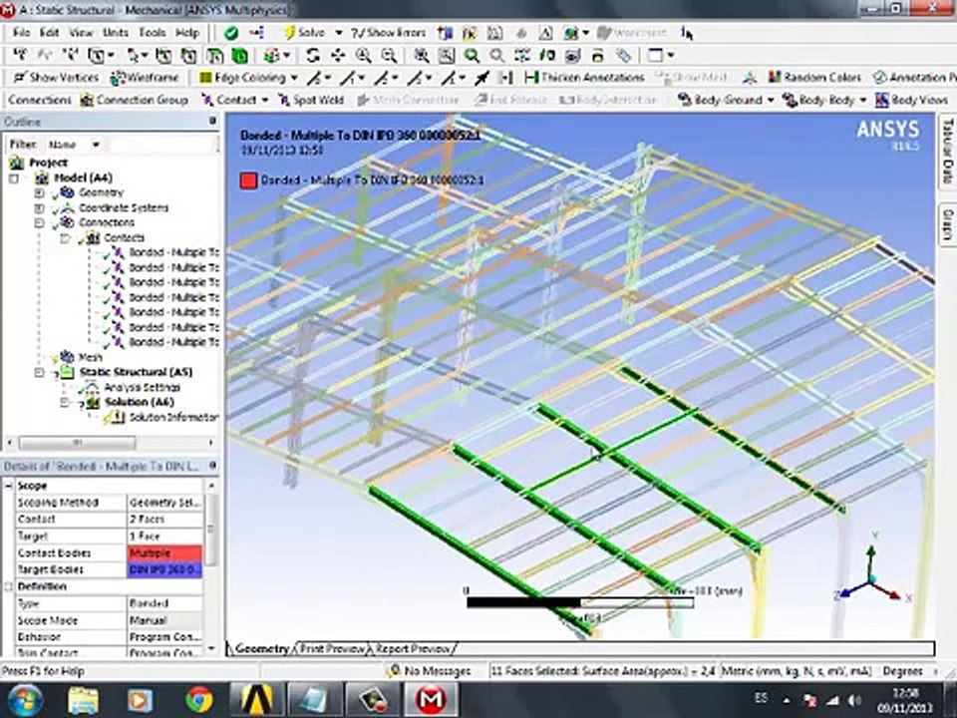
Task: Select the first Bonded - Multiple contact
Action: tap(173, 252)
